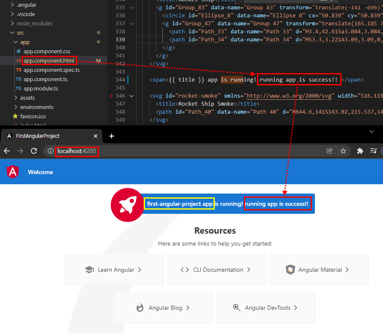Open a new browser tab
Screen dimensions: 383x333
111,136
